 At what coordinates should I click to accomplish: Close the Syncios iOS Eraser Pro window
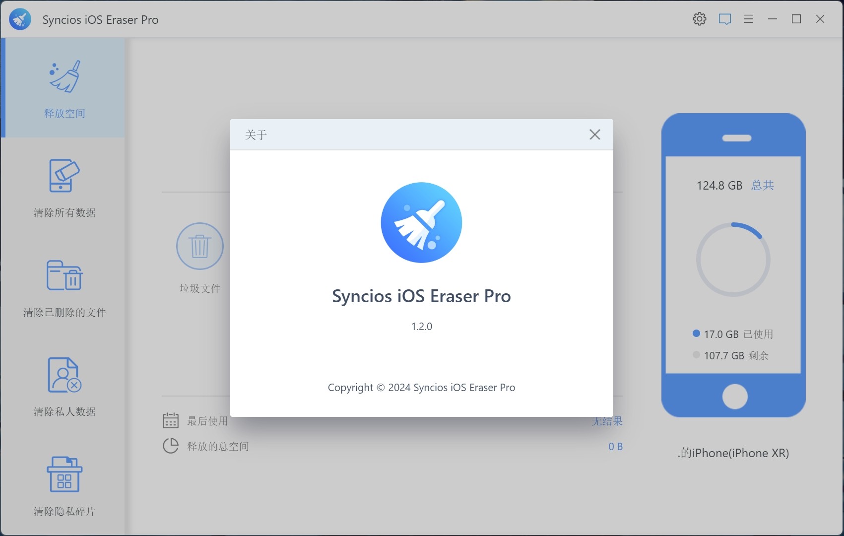click(820, 19)
